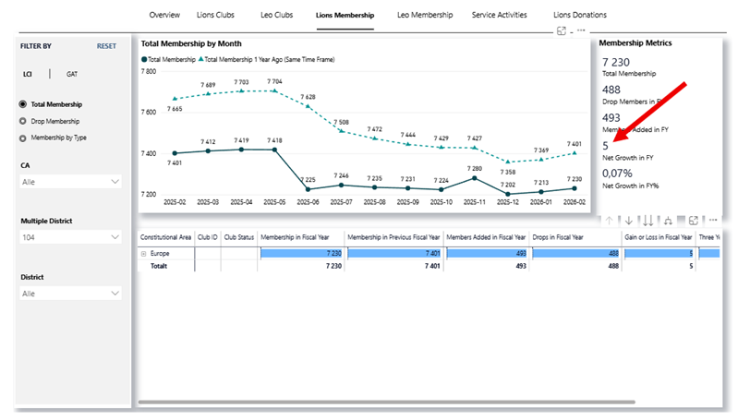This screenshot has height=420, width=750.
Task: Select Membership by Type radio option
Action: point(23,138)
